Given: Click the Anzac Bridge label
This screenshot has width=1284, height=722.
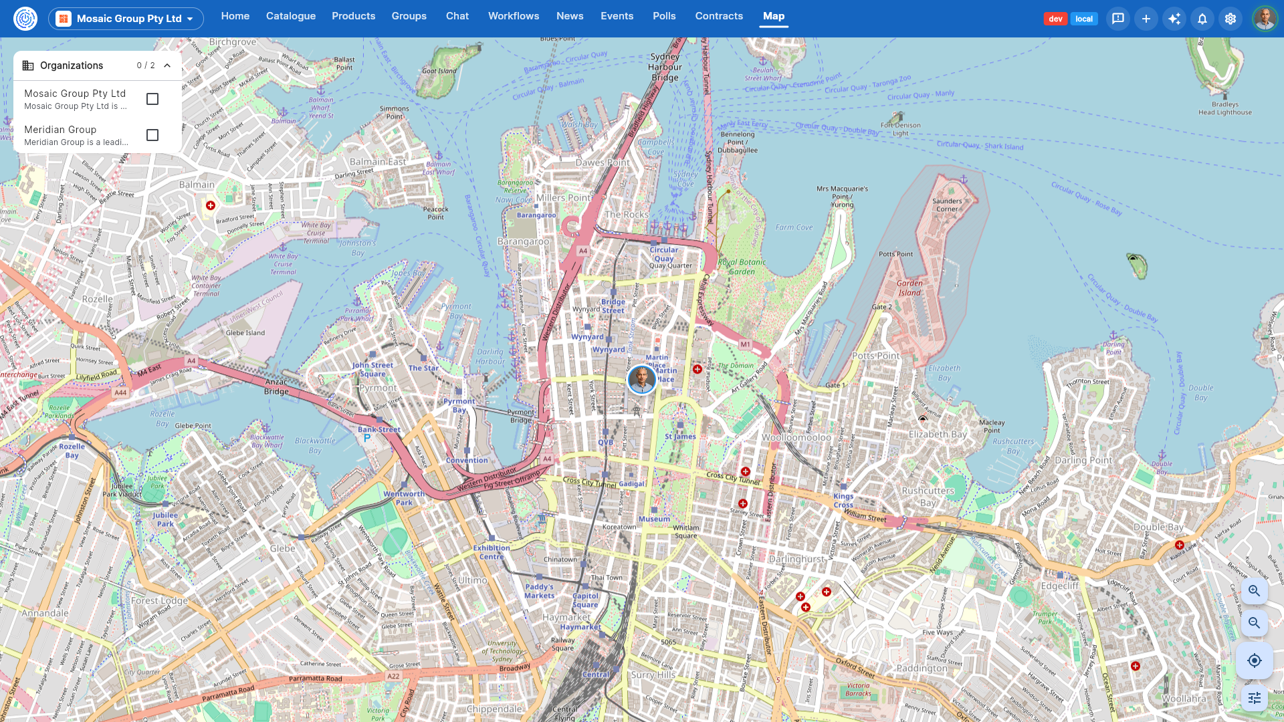Looking at the screenshot, I should pyautogui.click(x=276, y=386).
